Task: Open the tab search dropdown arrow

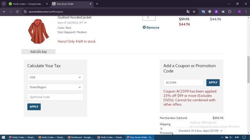Action: 4,4
